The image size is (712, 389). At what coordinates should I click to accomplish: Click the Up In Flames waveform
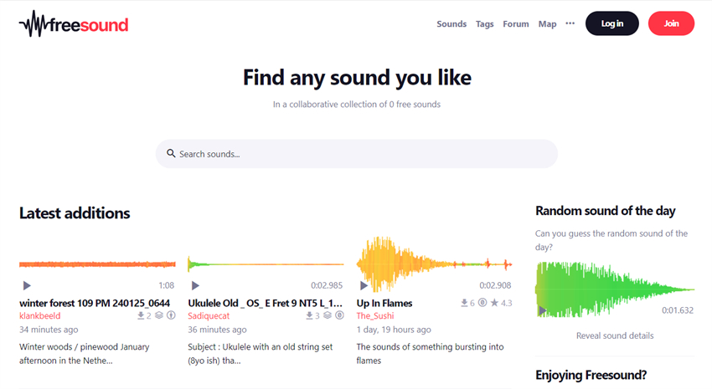click(x=434, y=264)
